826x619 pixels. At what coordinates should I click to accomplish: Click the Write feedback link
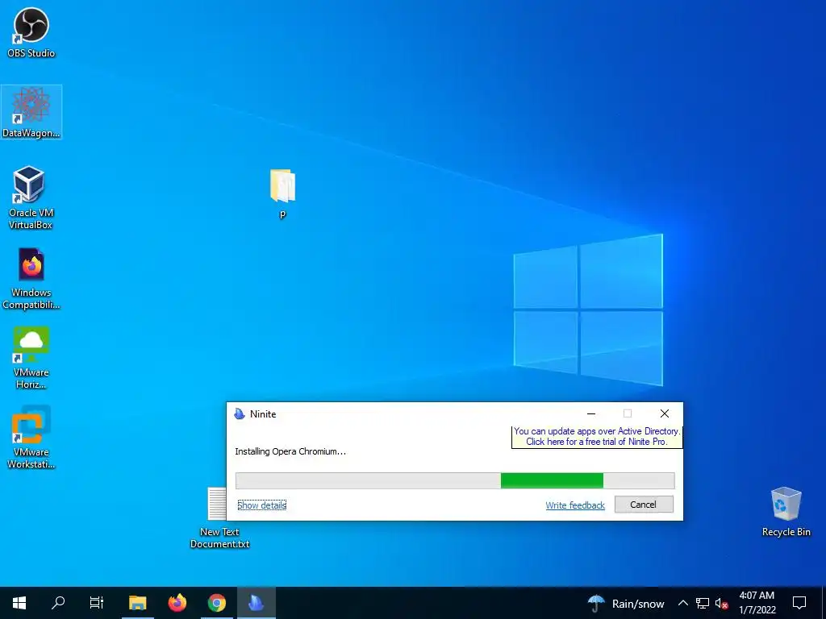click(x=574, y=505)
